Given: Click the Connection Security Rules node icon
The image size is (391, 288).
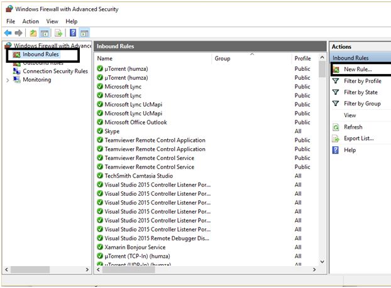Looking at the screenshot, I should [17, 71].
